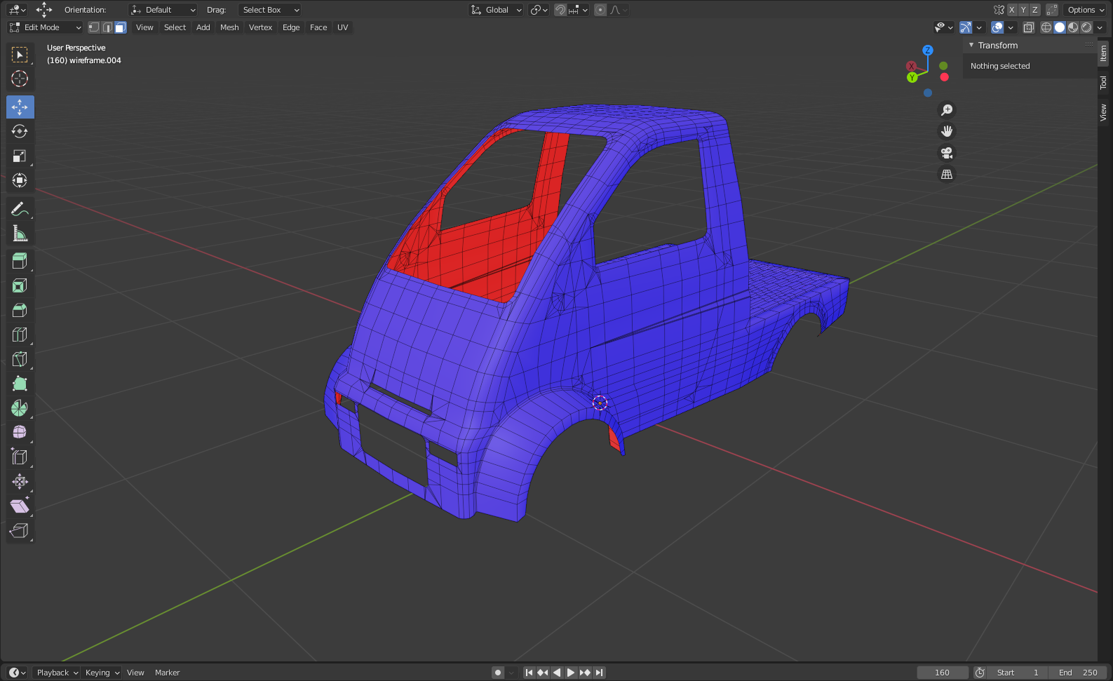Open gizmo options dropdown arrow
The height and width of the screenshot is (681, 1113).
979,27
